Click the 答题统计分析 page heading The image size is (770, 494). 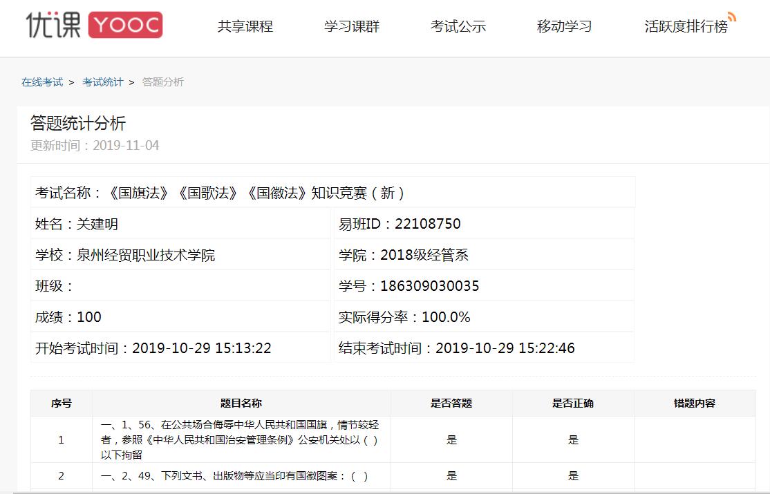click(78, 124)
